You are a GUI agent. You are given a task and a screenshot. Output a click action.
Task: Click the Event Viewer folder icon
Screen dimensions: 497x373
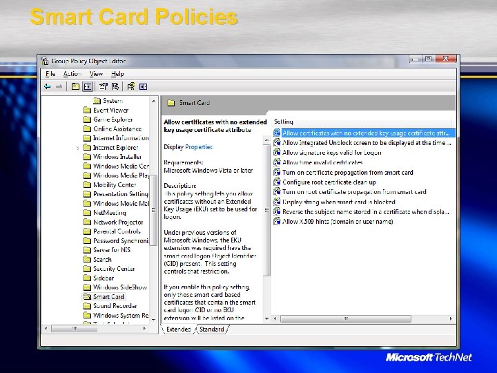pyautogui.click(x=87, y=110)
